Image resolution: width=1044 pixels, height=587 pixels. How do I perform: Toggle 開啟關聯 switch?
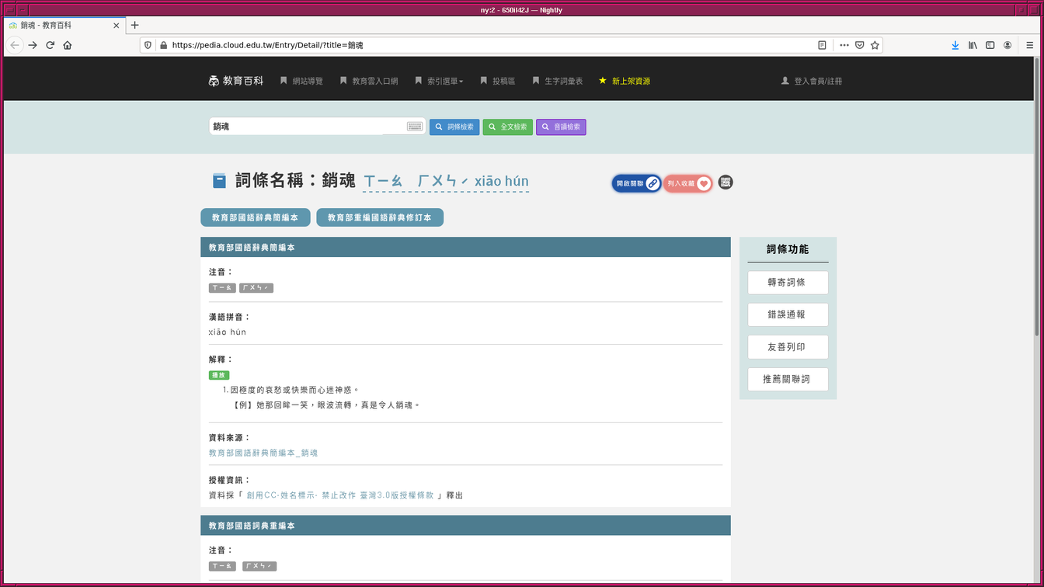636,183
